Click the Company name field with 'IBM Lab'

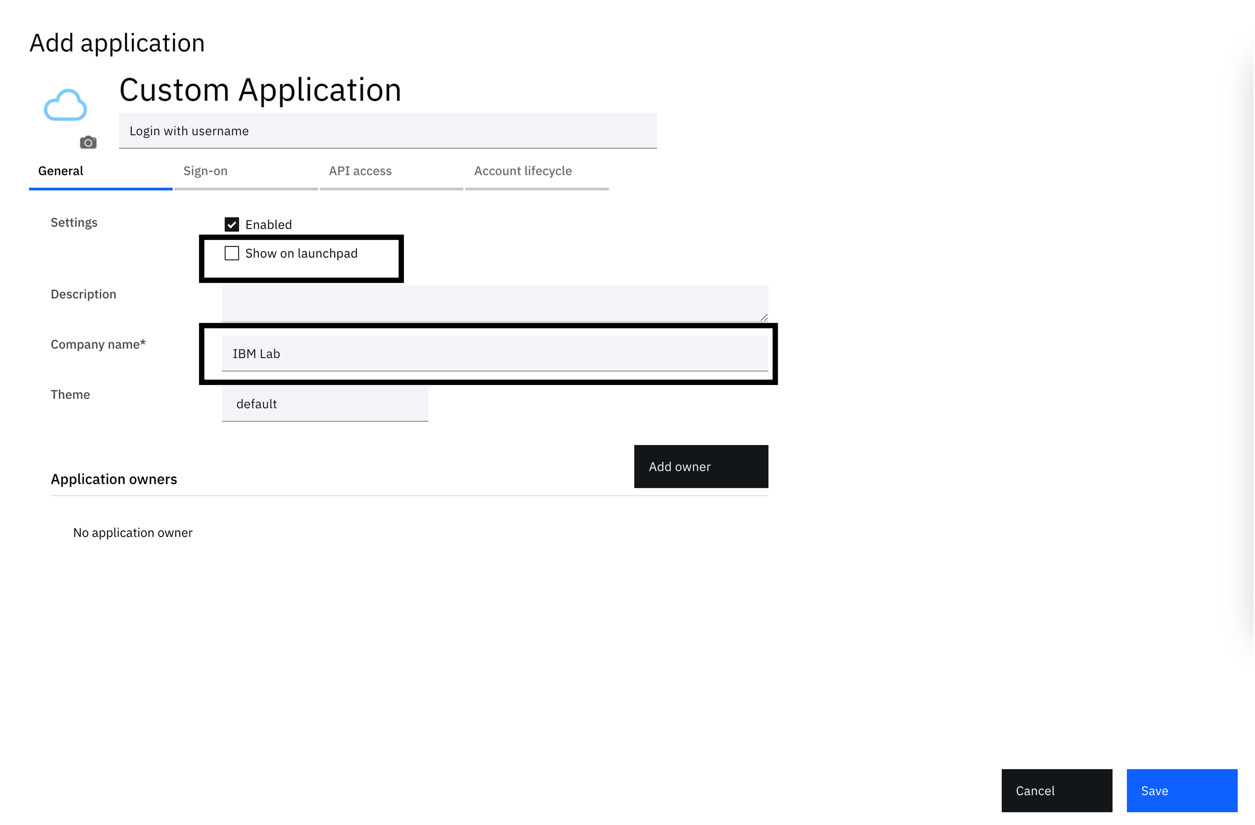pos(494,354)
